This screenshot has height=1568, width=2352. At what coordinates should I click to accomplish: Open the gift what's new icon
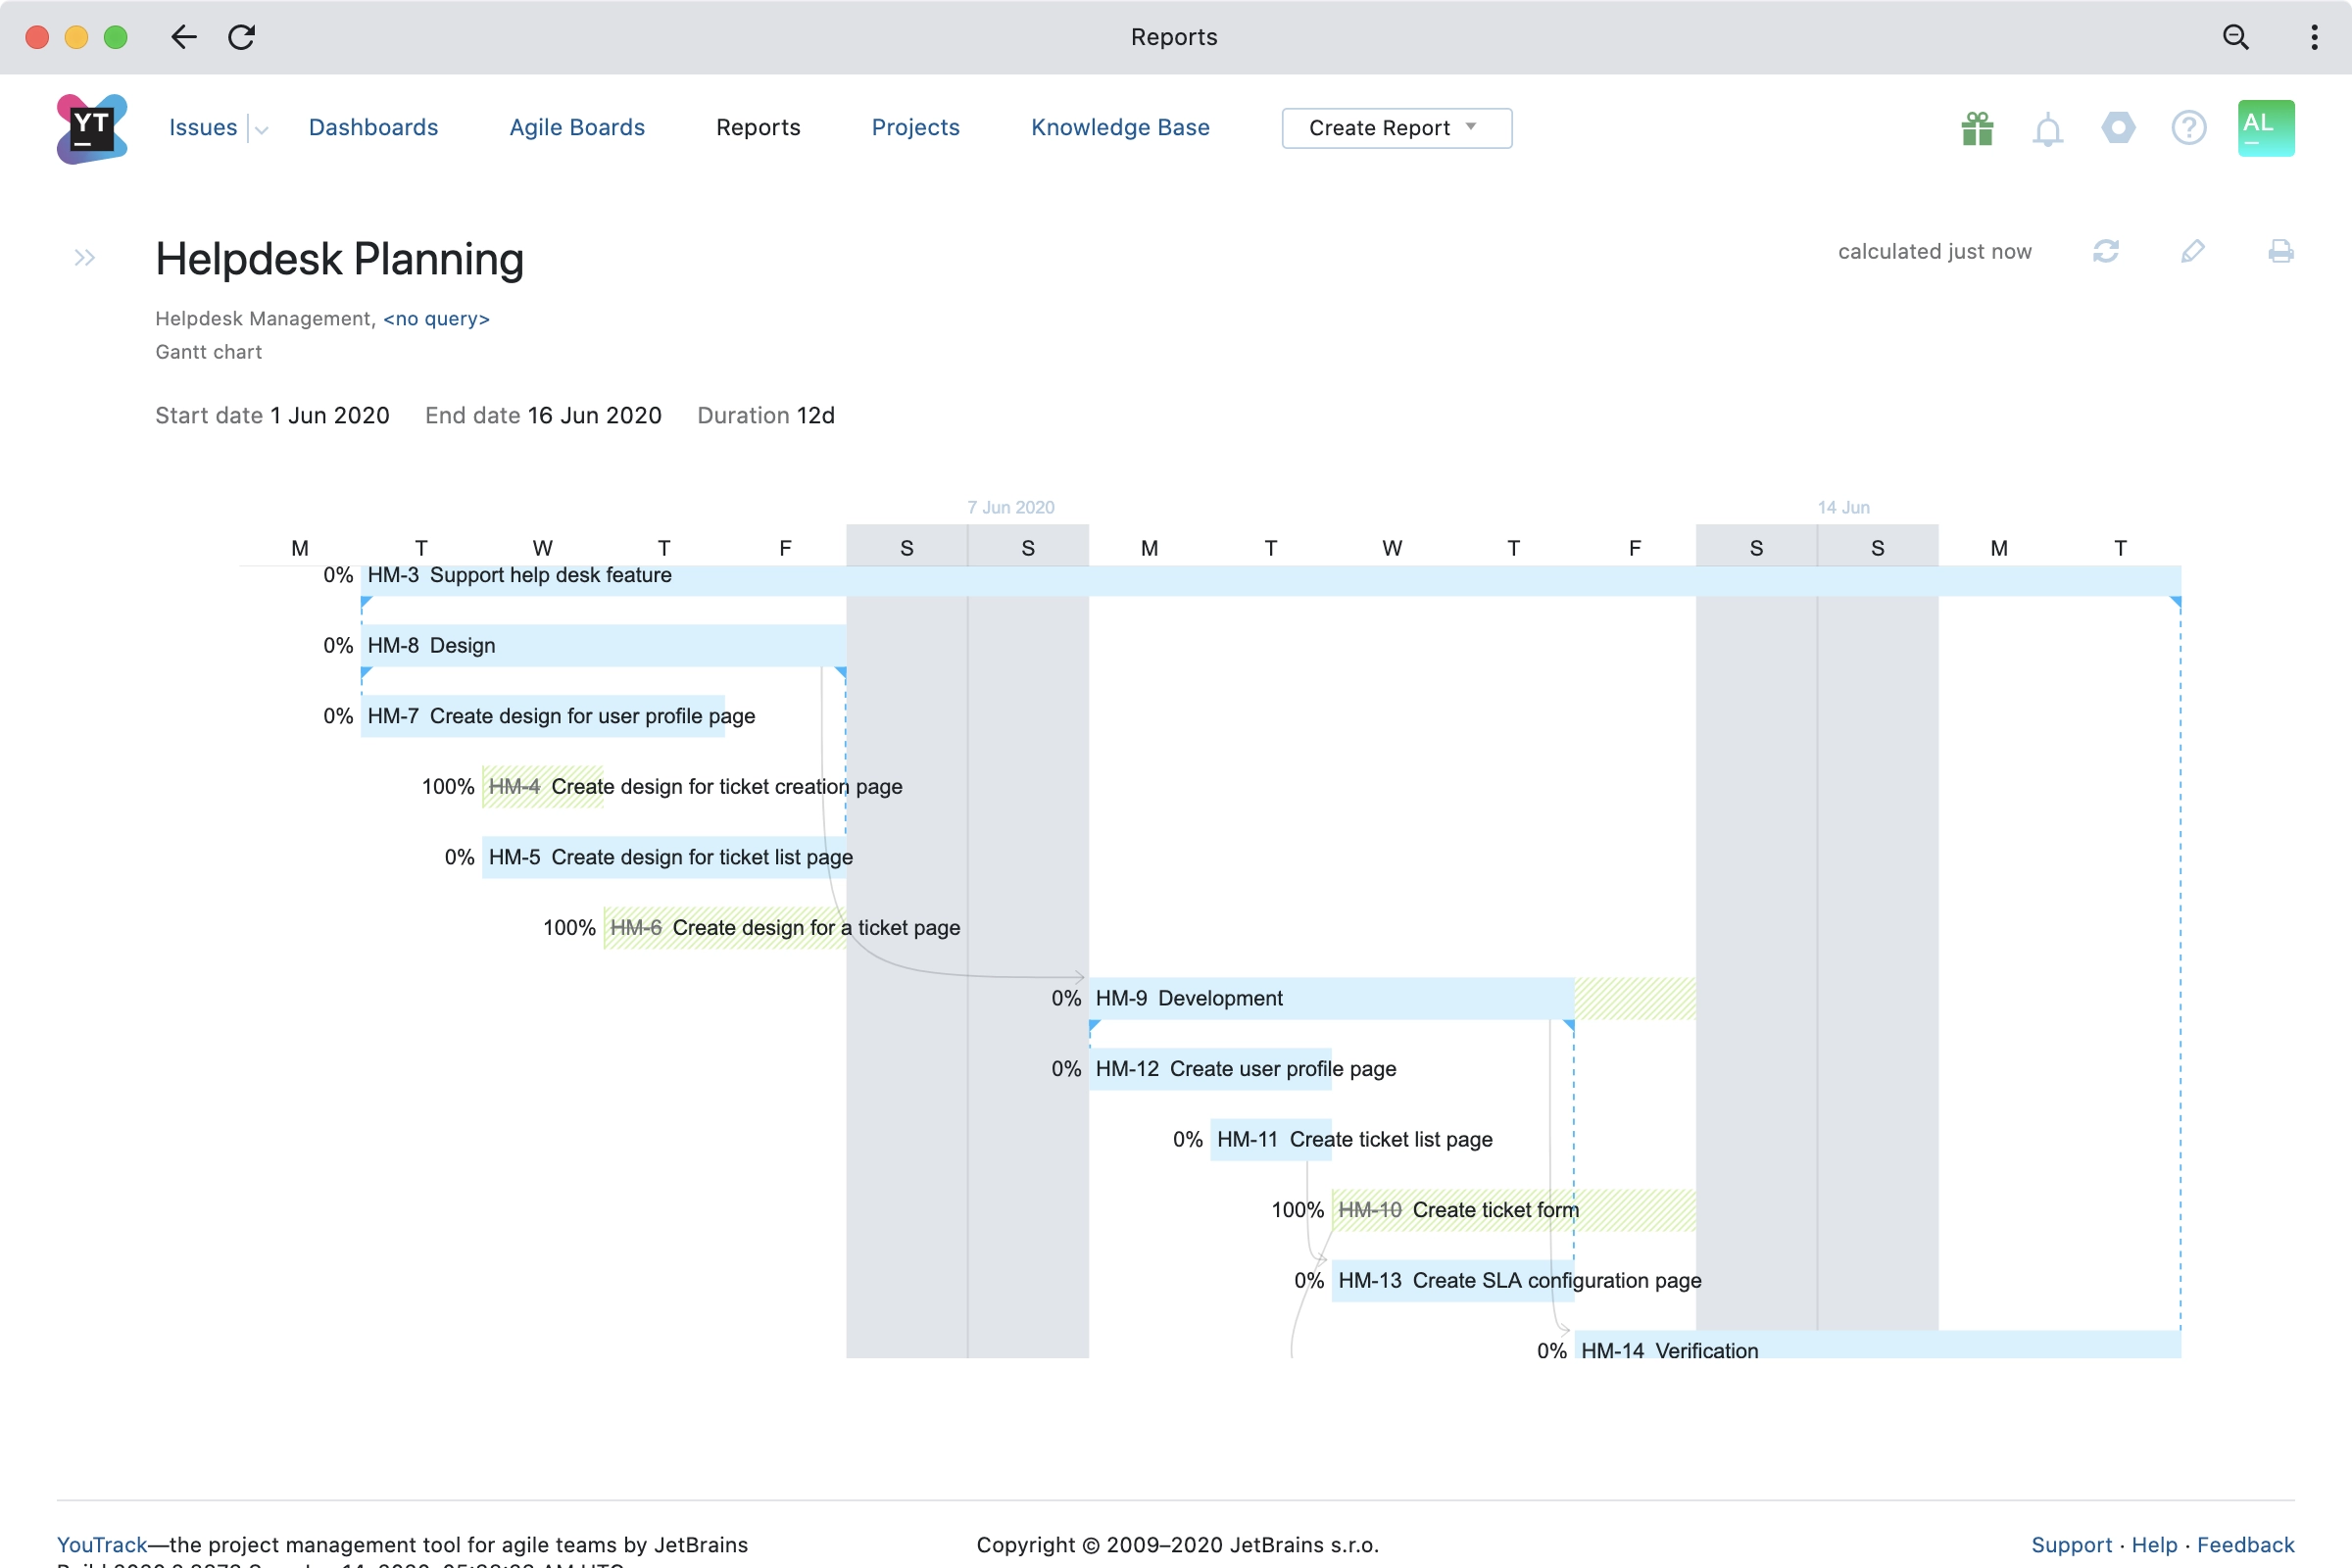pyautogui.click(x=1977, y=129)
